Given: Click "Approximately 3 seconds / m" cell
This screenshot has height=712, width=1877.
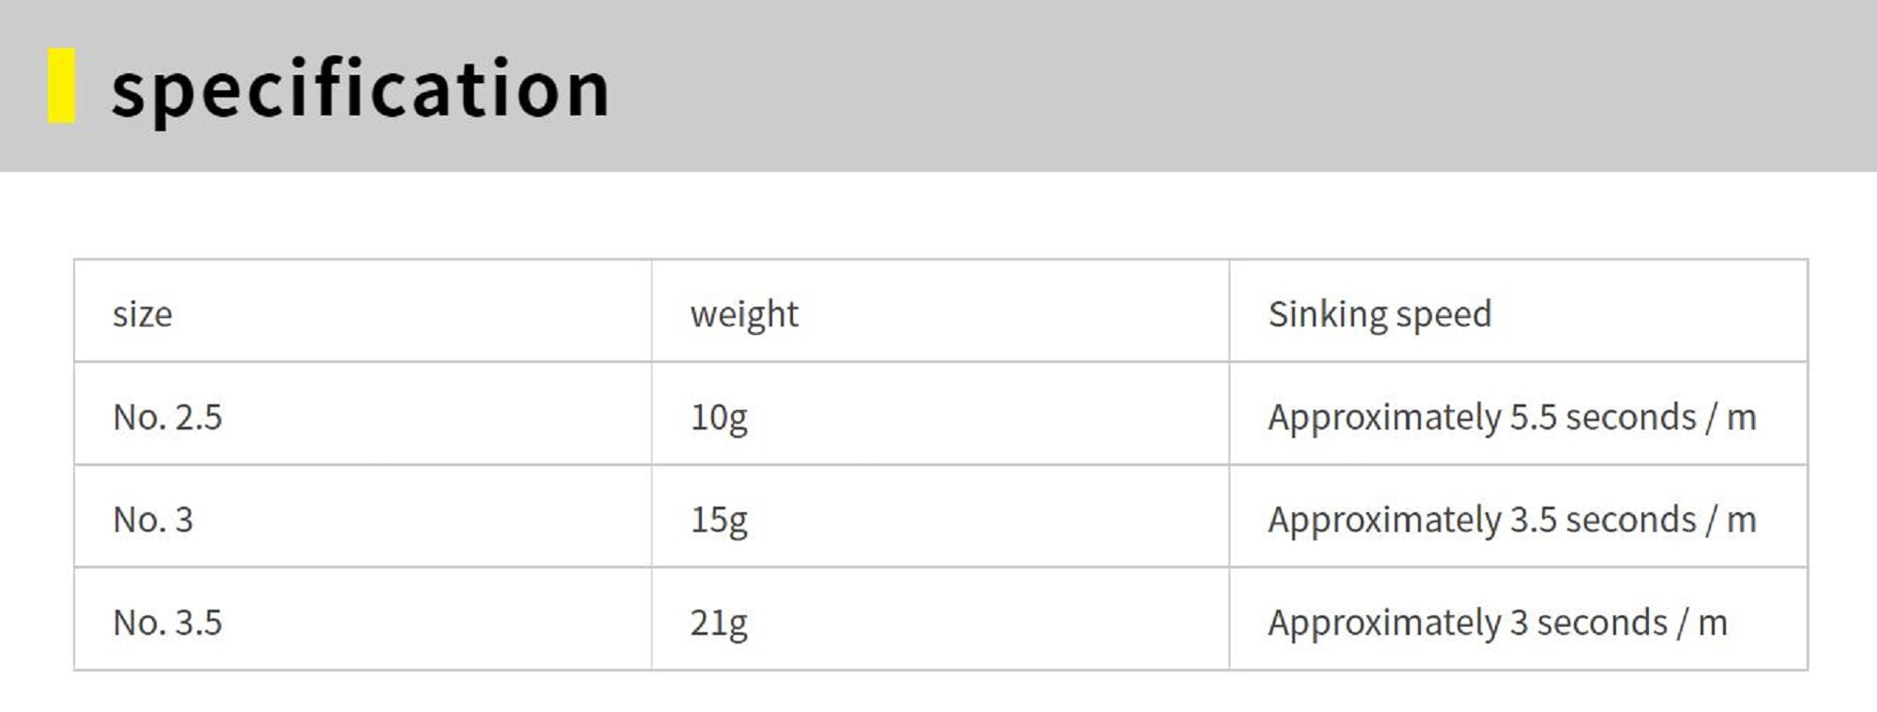Looking at the screenshot, I should coord(1497,623).
